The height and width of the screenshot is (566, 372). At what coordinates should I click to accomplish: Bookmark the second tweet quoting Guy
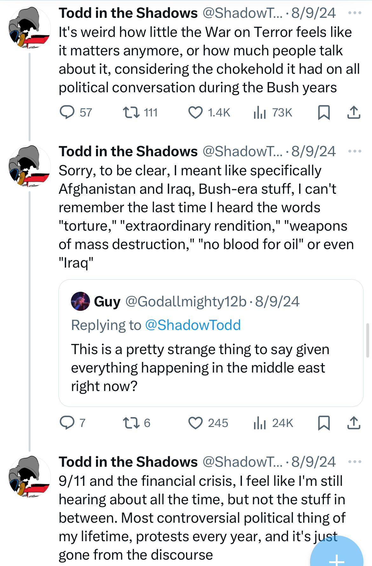pos(324,423)
